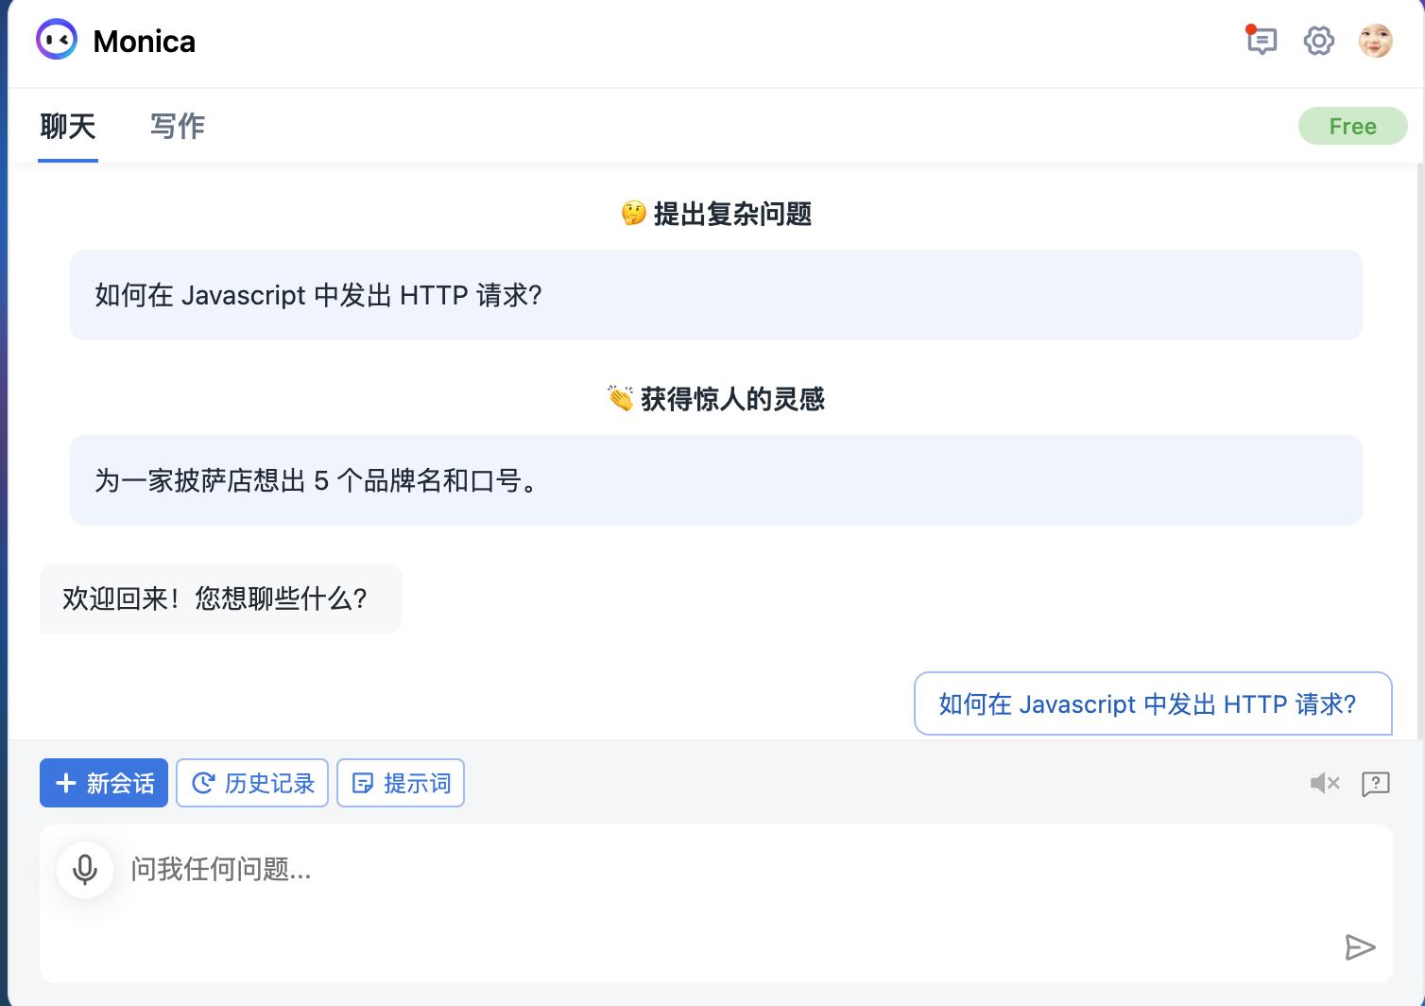Open the user profile avatar
1425x1006 pixels.
click(1375, 41)
